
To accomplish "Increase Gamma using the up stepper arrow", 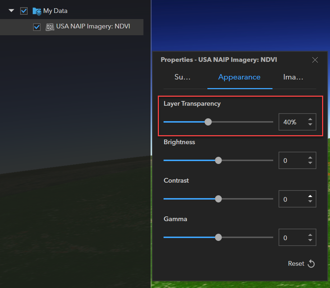I will 310,235.
